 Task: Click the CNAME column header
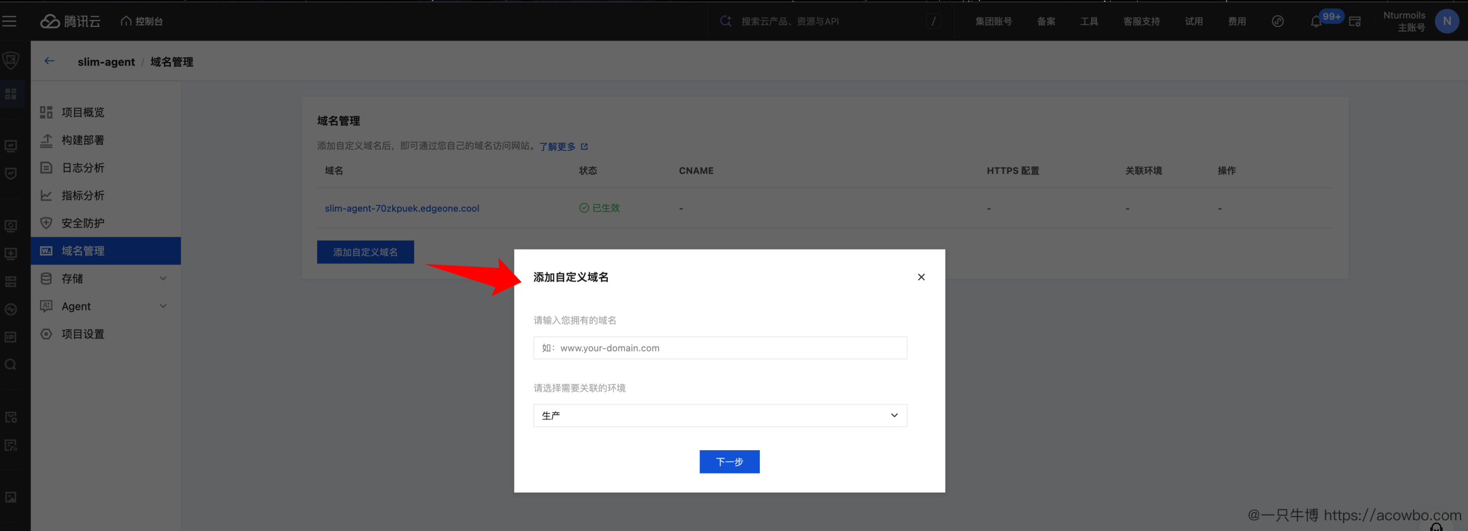click(696, 171)
